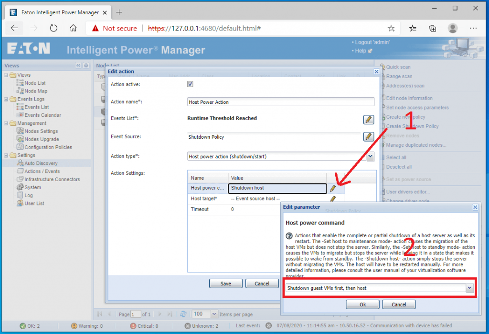Switch to the Eaton Intelligent Power Manager tab

[58, 12]
